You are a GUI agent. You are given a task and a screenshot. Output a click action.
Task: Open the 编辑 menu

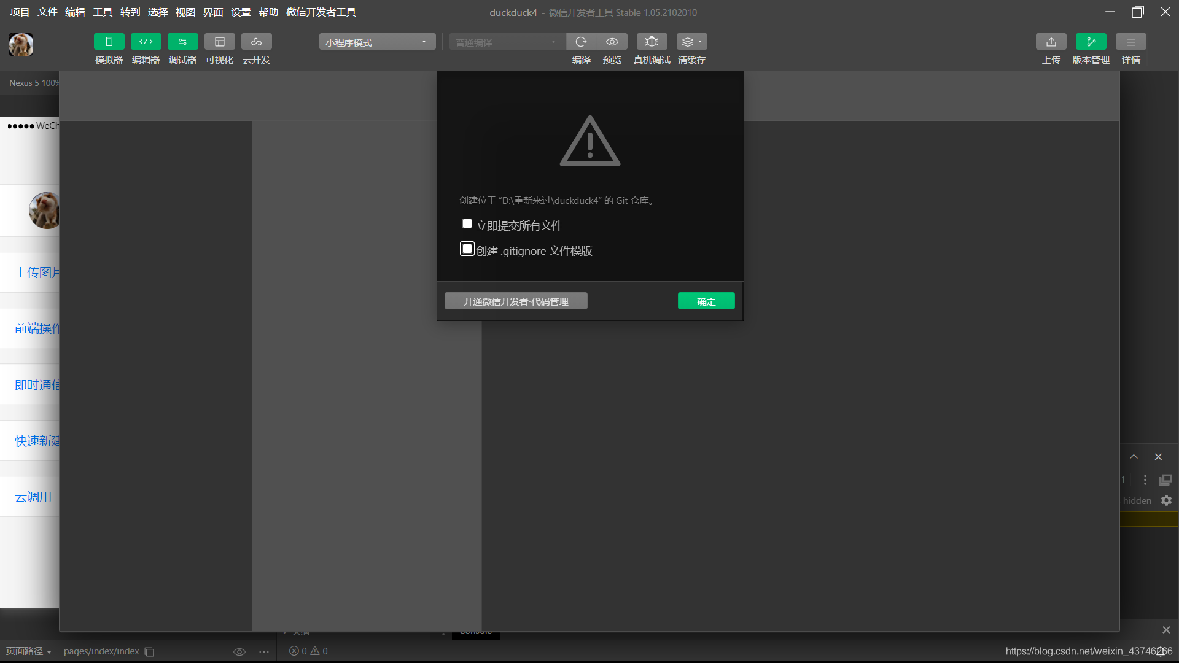pyautogui.click(x=75, y=12)
